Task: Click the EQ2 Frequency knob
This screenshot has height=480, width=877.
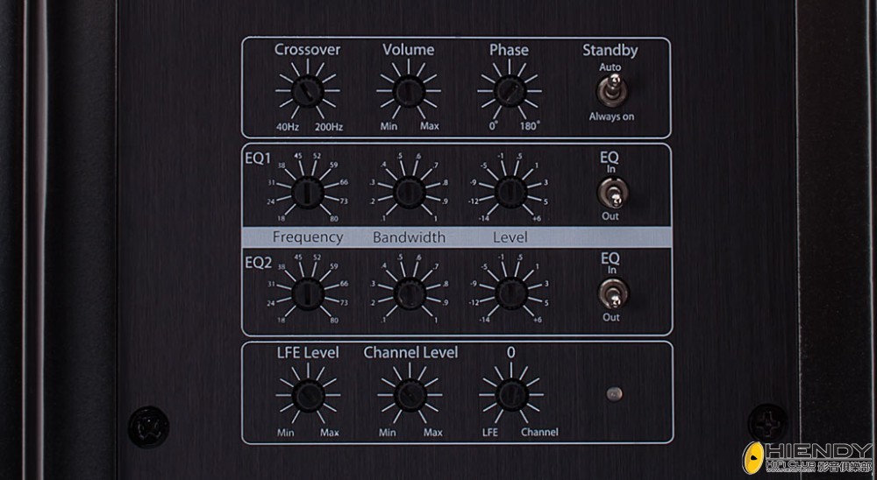Action: (307, 293)
